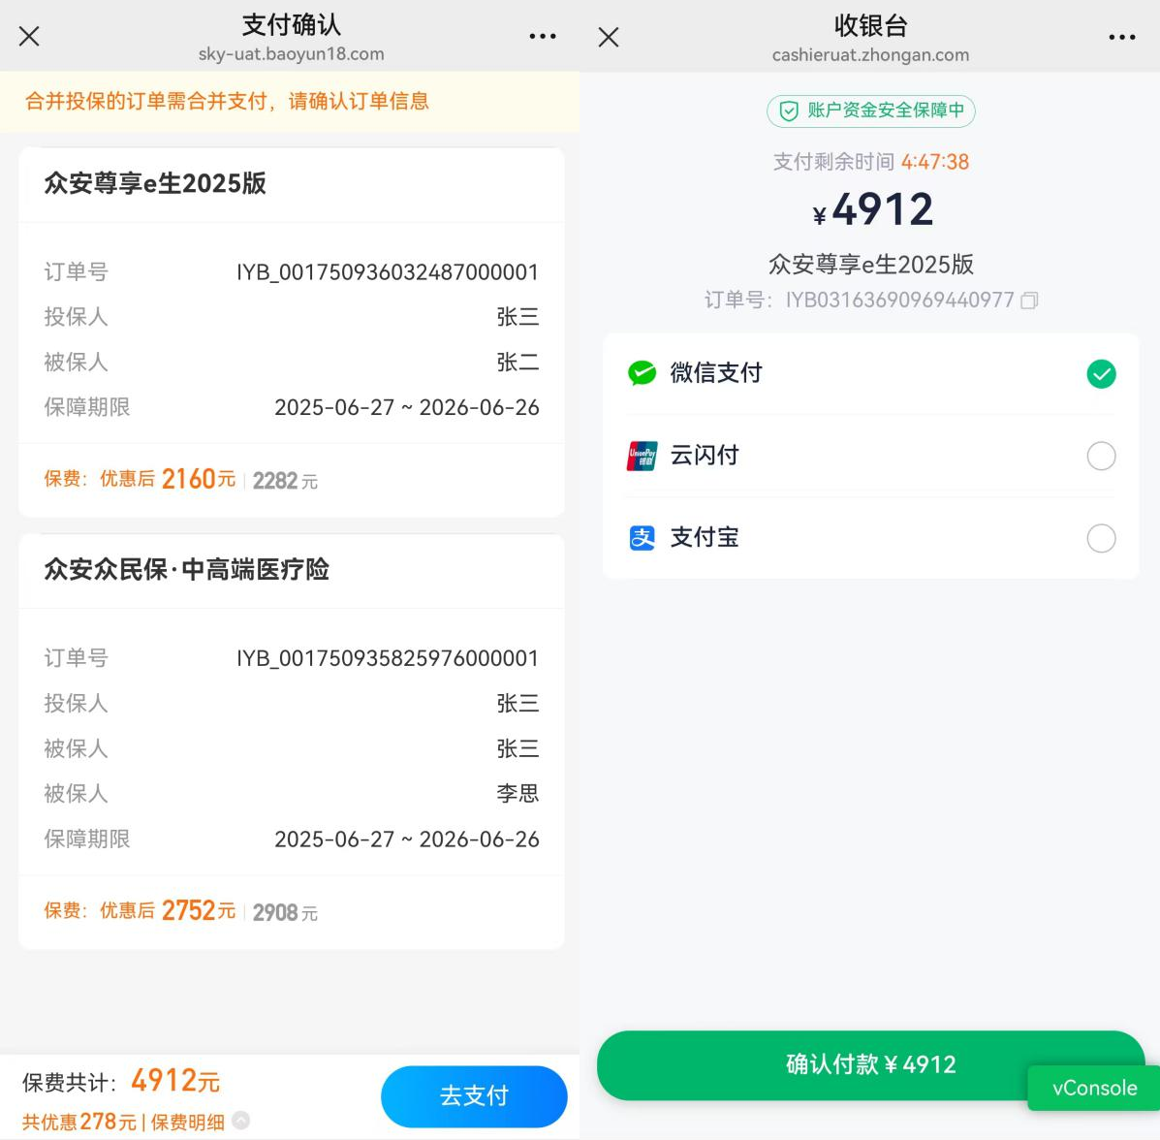Open the 众安尊享e生2025版 order card title
The width and height of the screenshot is (1160, 1140).
point(155,183)
